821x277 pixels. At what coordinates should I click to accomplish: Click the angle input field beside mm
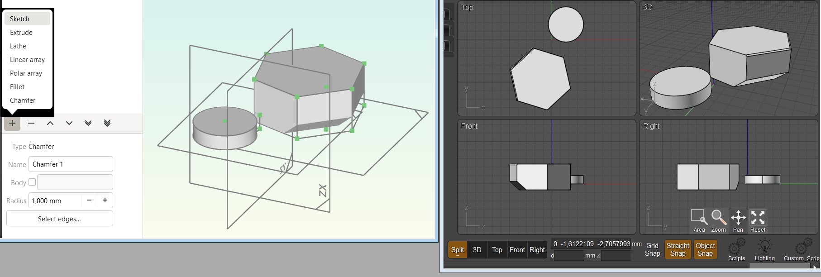(616, 256)
